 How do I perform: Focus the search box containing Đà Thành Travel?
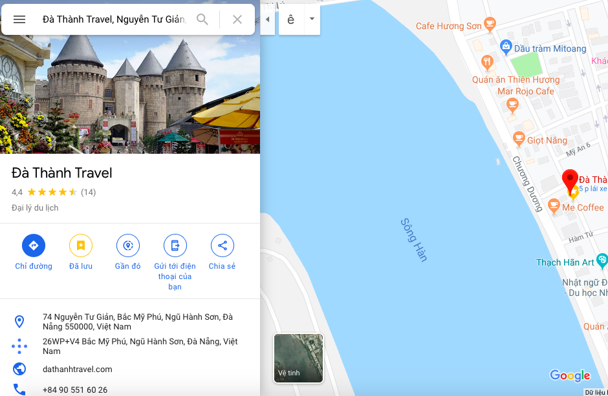(114, 19)
